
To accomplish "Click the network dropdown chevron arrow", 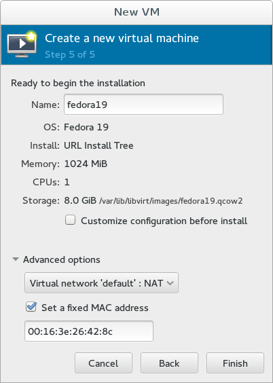I will pos(170,283).
